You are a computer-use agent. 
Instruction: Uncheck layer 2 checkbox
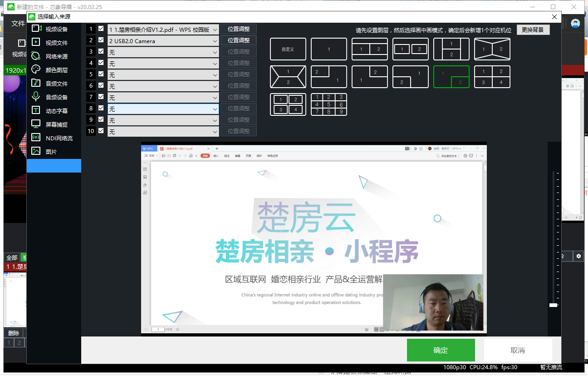pyautogui.click(x=101, y=40)
